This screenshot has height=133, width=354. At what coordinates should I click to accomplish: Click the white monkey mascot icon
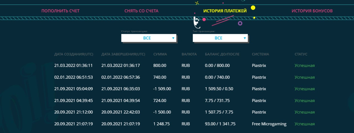click(196, 23)
